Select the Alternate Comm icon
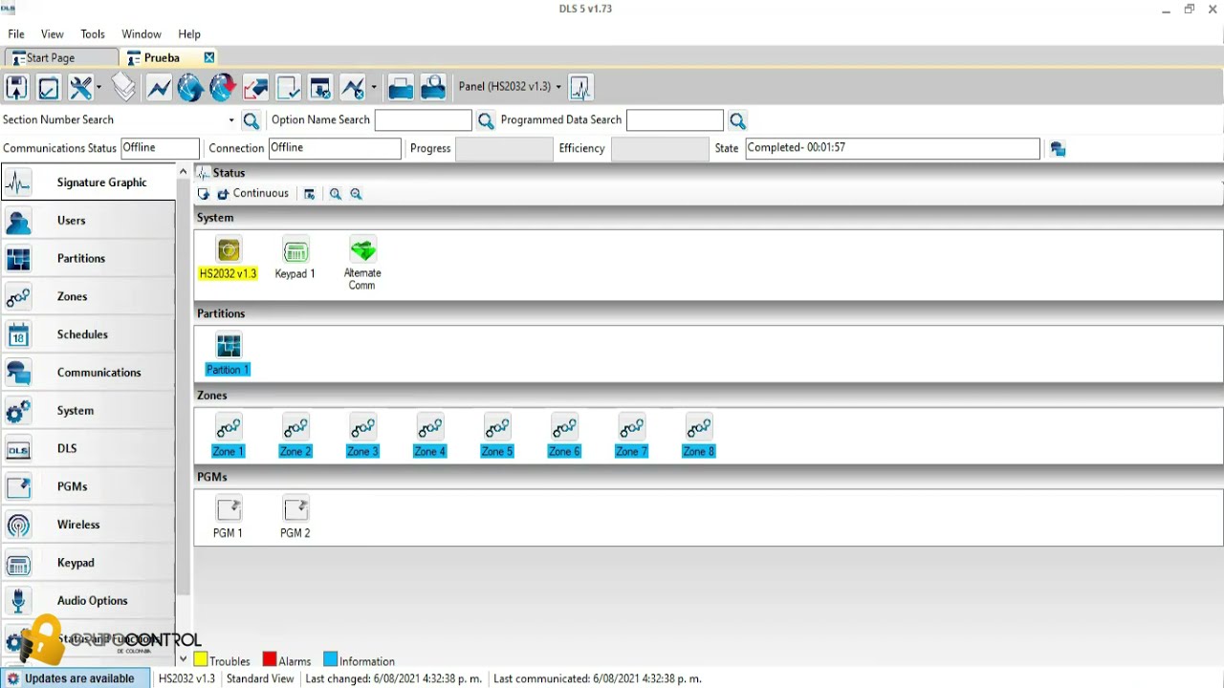1224x688 pixels. (362, 264)
